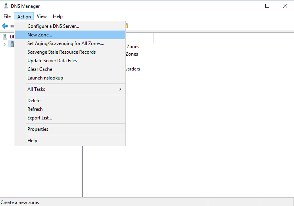Choose Scavenge Stale Resource Records
This screenshot has height=206, width=294.
(62, 52)
